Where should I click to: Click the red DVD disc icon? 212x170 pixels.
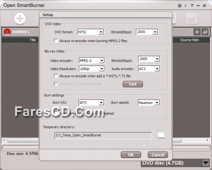click(7, 32)
